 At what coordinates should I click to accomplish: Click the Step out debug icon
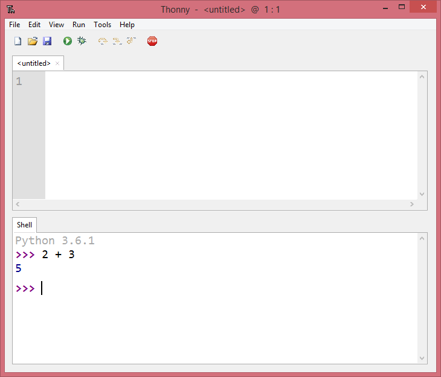(x=132, y=41)
